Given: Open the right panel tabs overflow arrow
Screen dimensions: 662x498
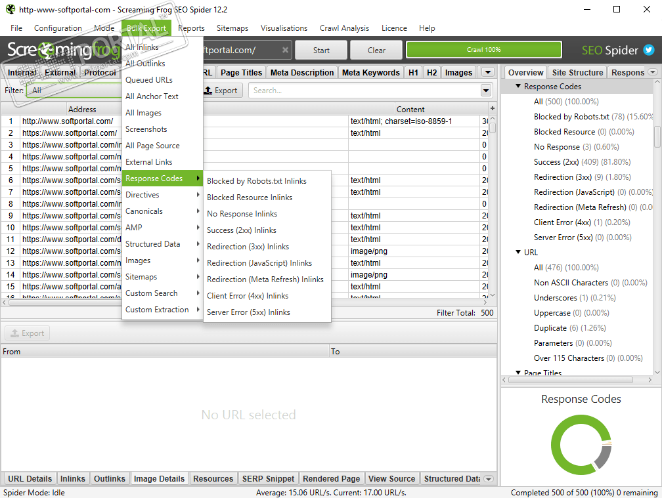Looking at the screenshot, I should point(653,72).
